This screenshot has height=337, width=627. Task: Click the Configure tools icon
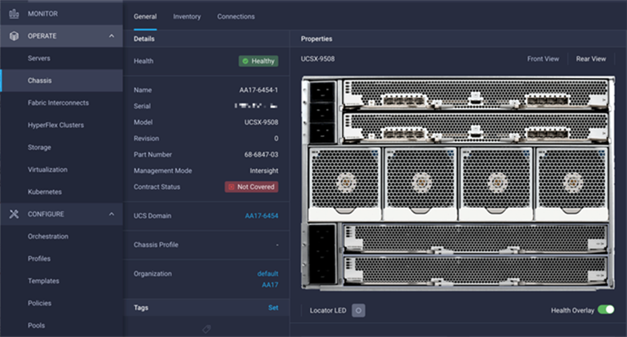click(14, 214)
